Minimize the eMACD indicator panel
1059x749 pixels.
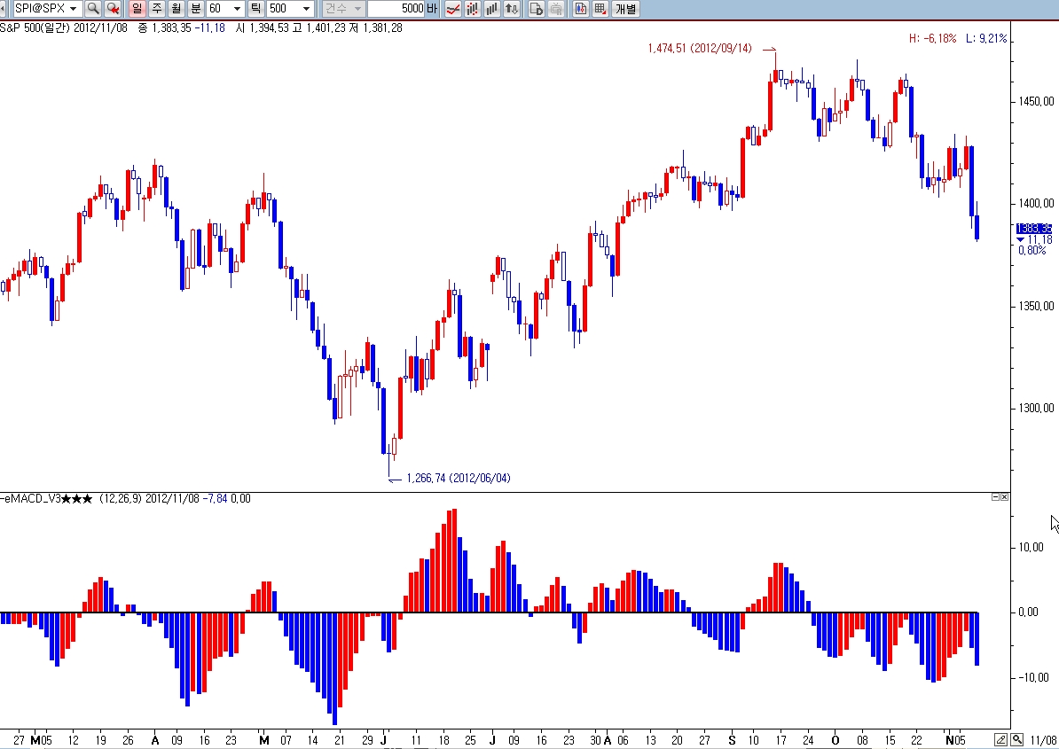pyautogui.click(x=995, y=498)
